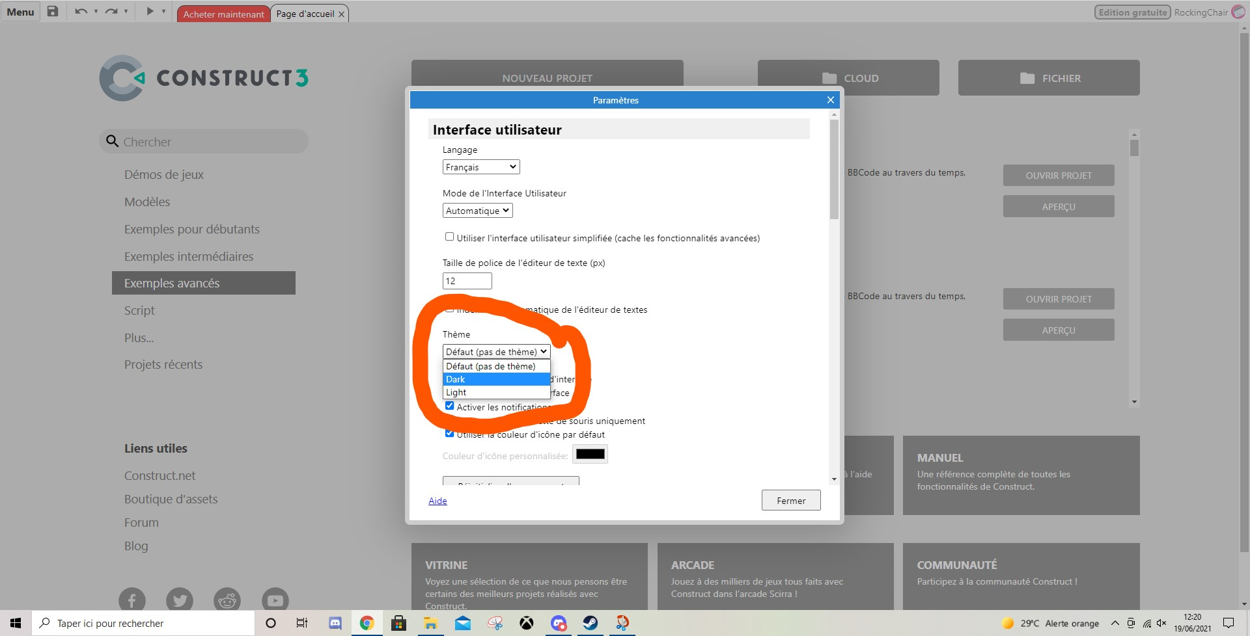Open the Xbox app from the taskbar

[527, 623]
